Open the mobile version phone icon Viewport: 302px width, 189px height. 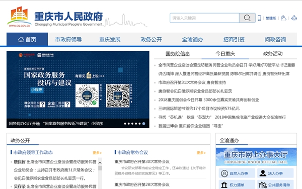[x=259, y=18]
